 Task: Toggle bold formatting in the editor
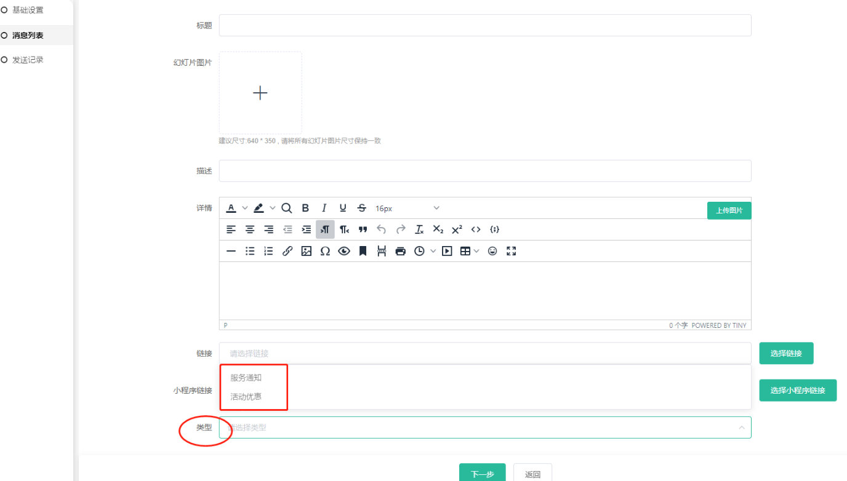tap(305, 208)
